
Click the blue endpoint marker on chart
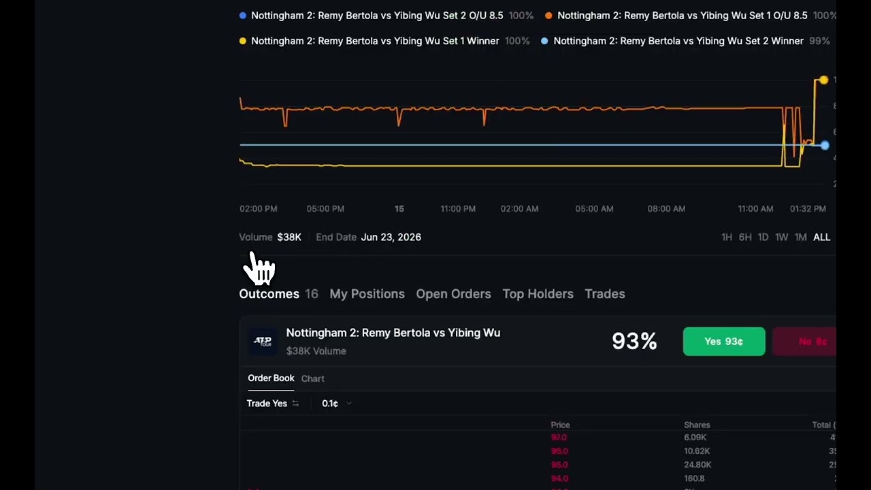[825, 146]
